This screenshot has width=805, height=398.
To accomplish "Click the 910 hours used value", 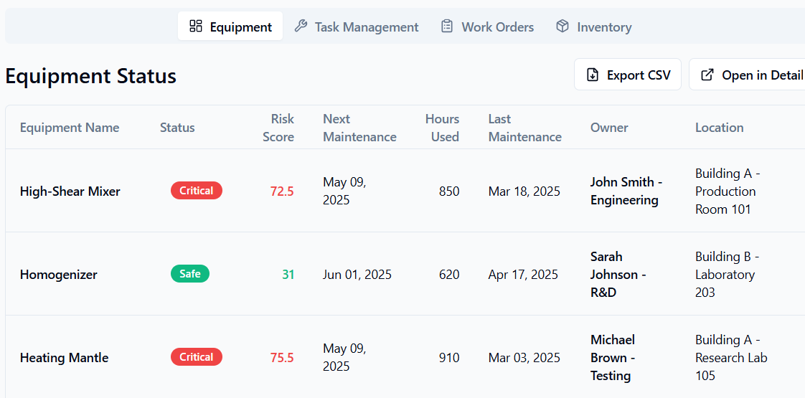I will pos(449,357).
